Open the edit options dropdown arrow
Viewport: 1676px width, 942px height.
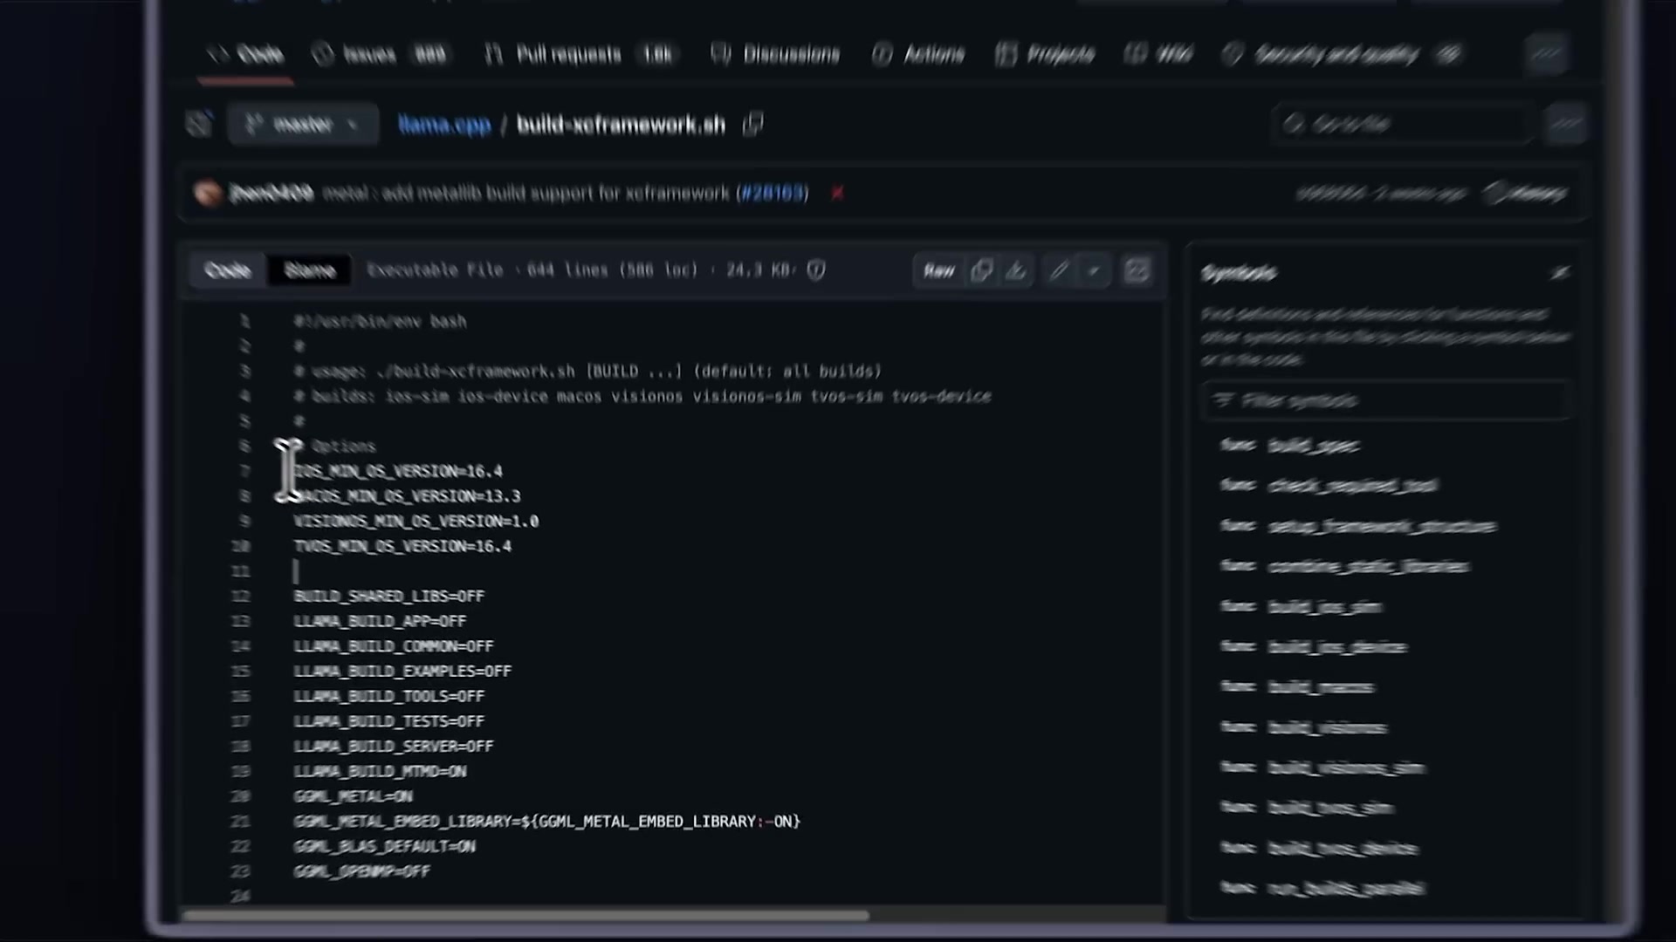pos(1094,270)
